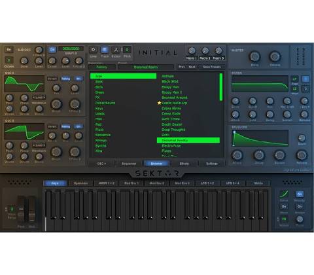Viewport: 314px width, 275px height.
Task: Click the Master Volume knob
Action: point(275,57)
